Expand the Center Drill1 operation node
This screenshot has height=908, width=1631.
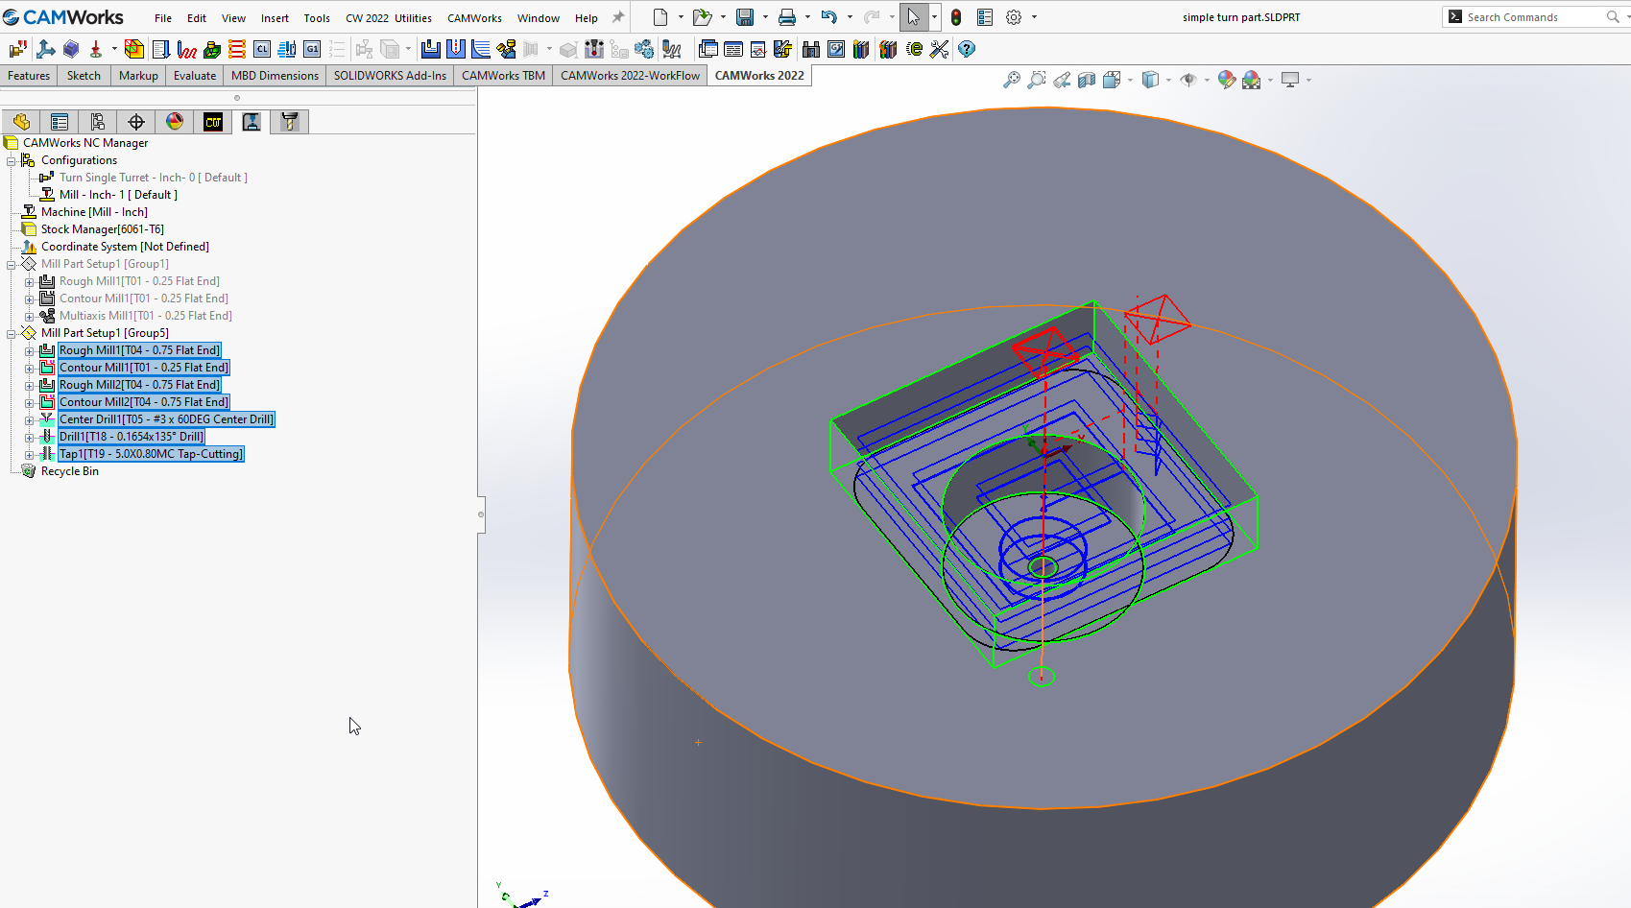[30, 420]
